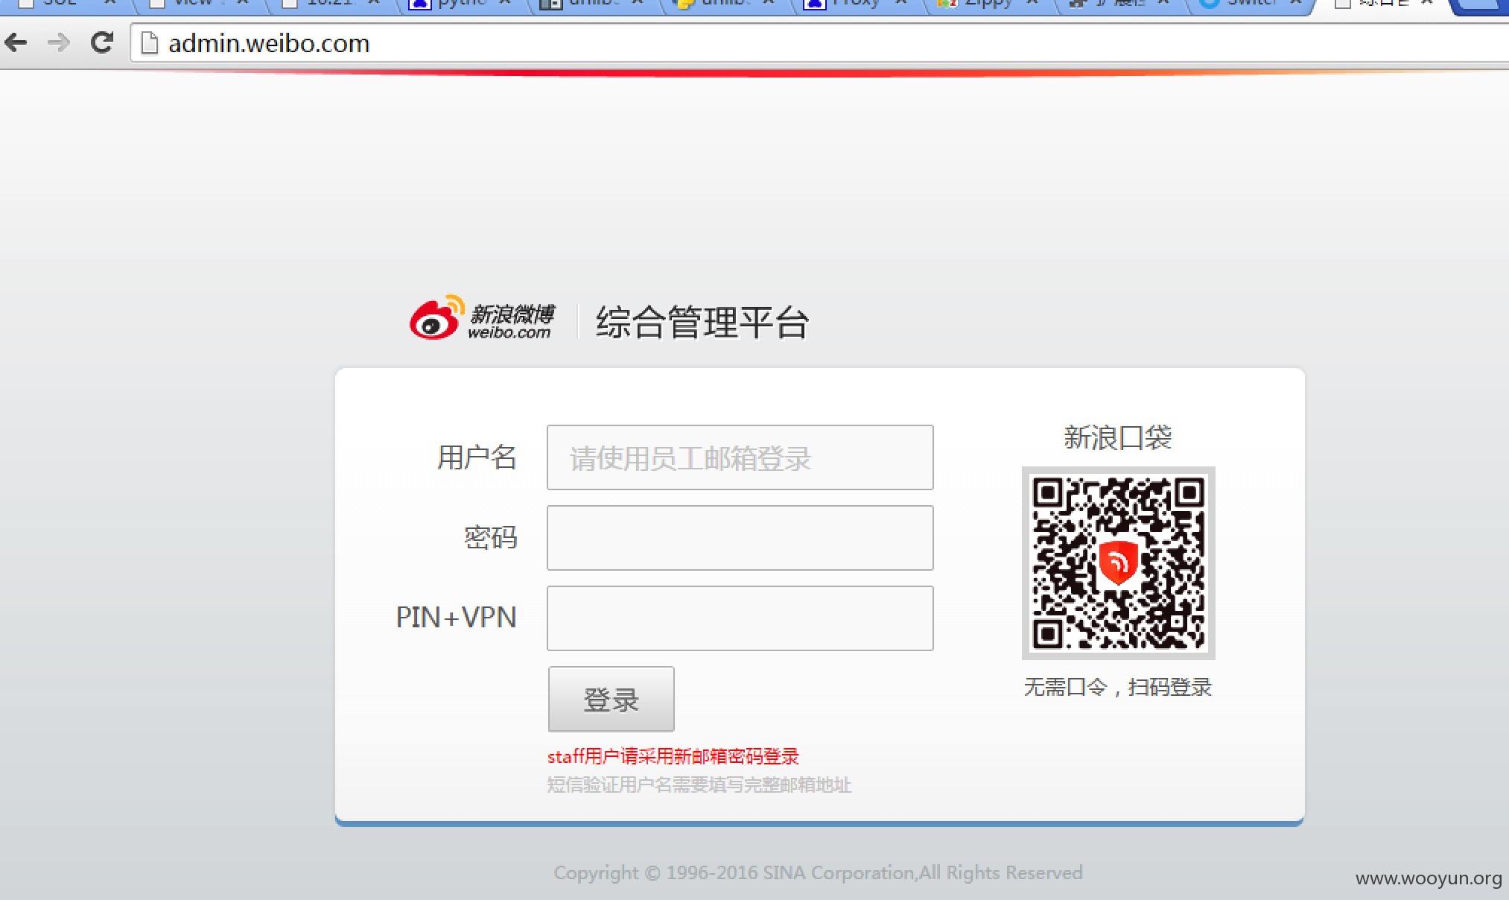Click the 密码 password field
The height and width of the screenshot is (900, 1509).
(740, 538)
